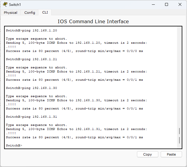187x167 pixels.
Task: Click 'Sending 5' line for 192.168.1.21
Action: coord(76,72)
